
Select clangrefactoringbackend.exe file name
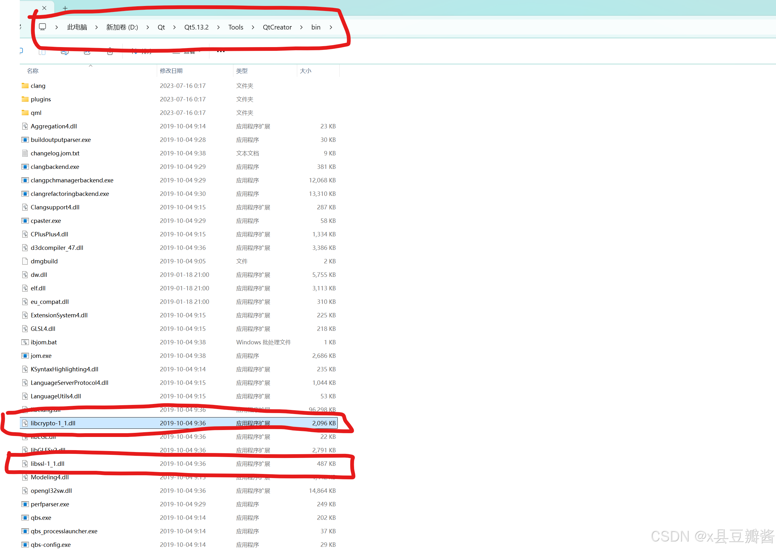(70, 194)
